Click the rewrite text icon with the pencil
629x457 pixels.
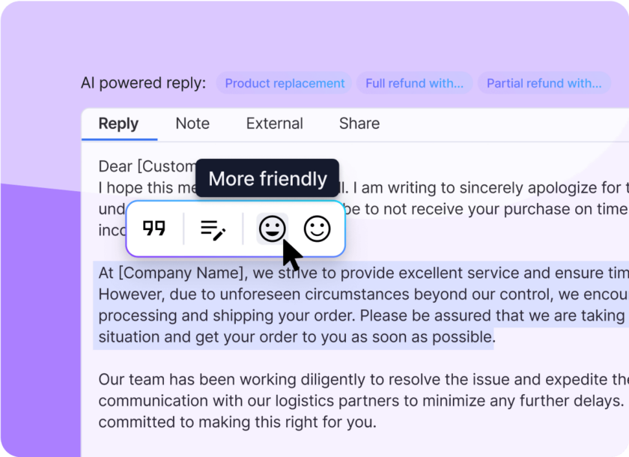212,229
